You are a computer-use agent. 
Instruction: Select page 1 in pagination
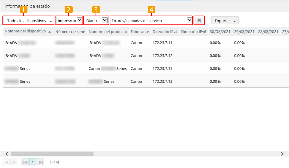33,162
